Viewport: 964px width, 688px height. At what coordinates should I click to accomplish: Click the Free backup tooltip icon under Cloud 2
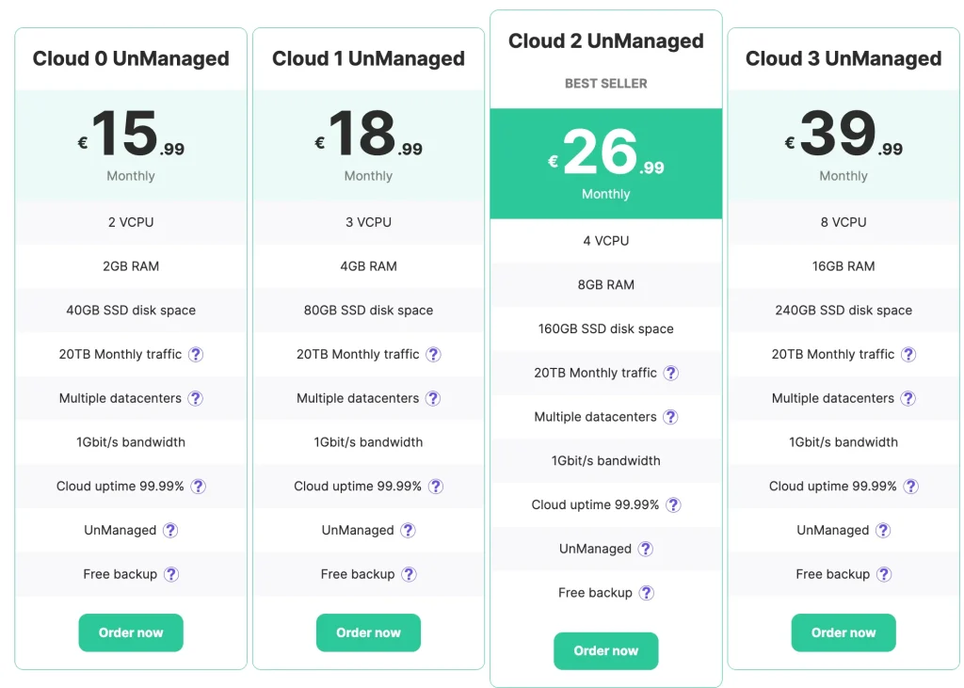(x=646, y=593)
